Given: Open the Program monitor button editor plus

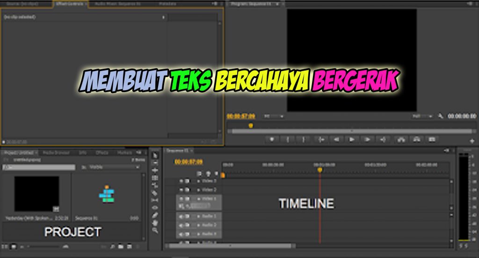Looking at the screenshot, I should tap(472, 141).
